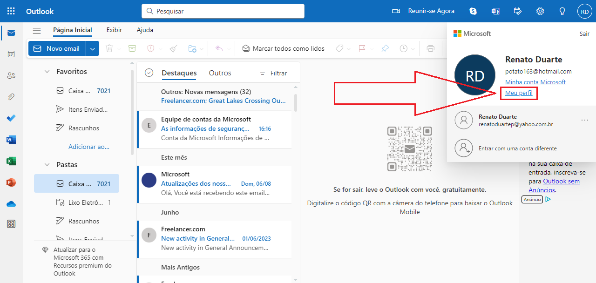
Task: Click the Delete trash icon
Action: tap(109, 48)
